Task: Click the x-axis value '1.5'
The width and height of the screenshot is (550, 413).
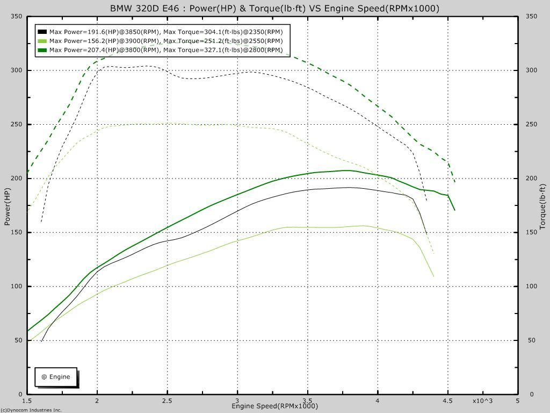Action: coord(27,401)
